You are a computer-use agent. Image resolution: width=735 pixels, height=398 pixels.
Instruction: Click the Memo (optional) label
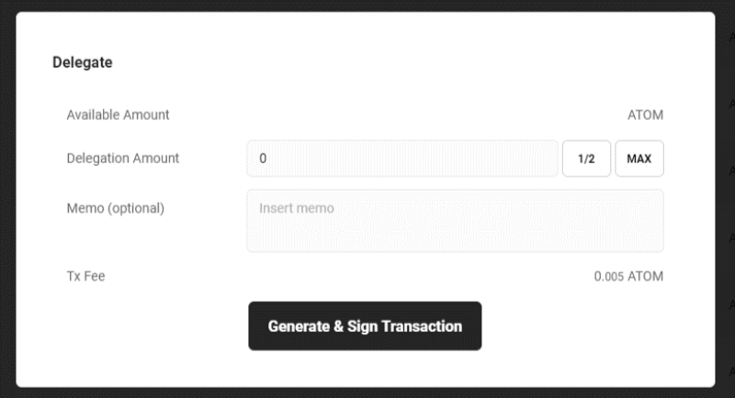click(116, 208)
